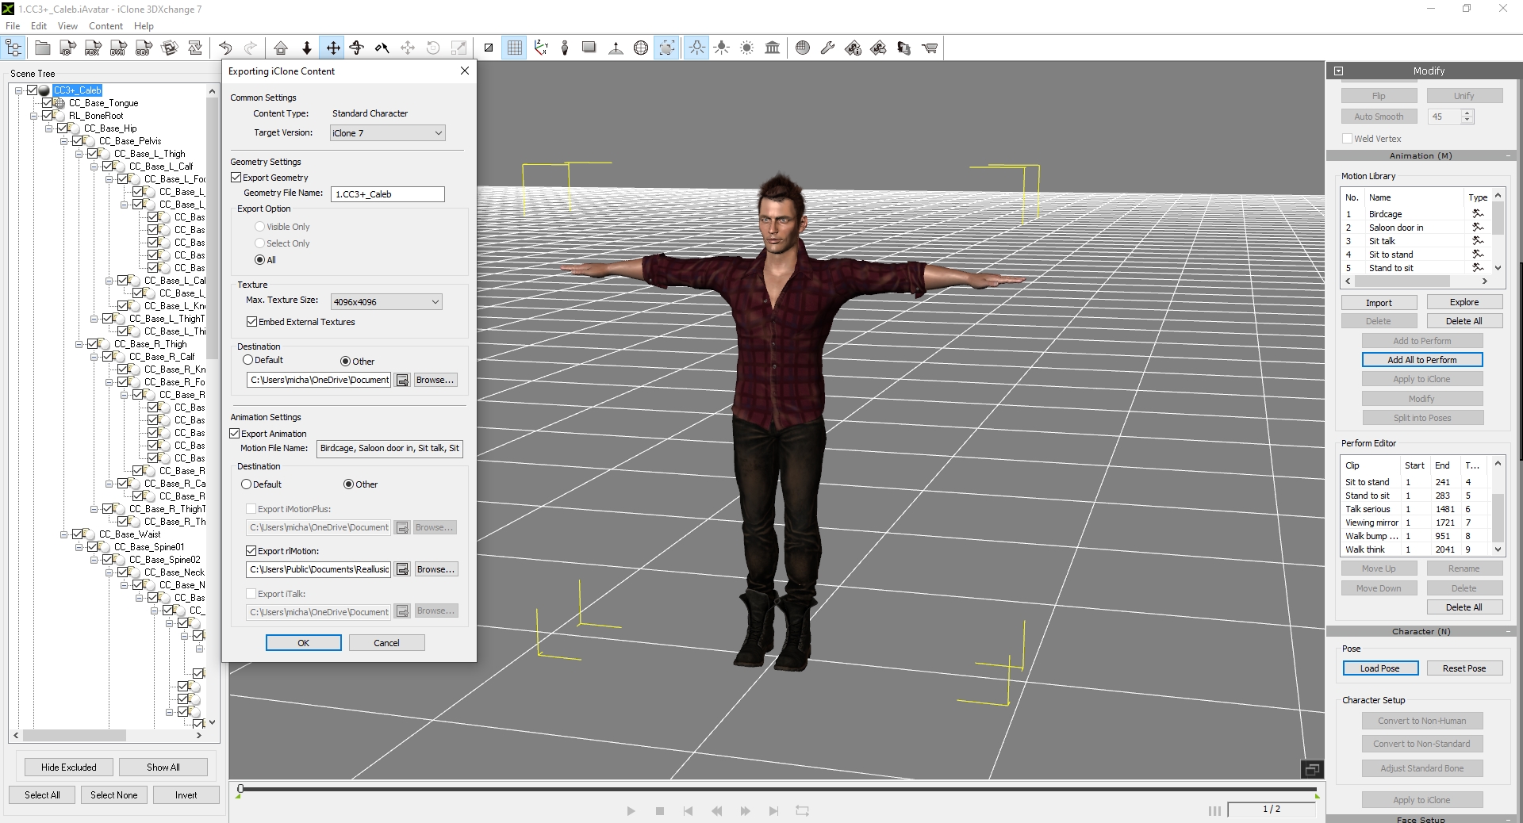Screen dimensions: 1523x823
Task: Toggle RL_BoneRoot checkbox in Scene Tree
Action: click(47, 116)
